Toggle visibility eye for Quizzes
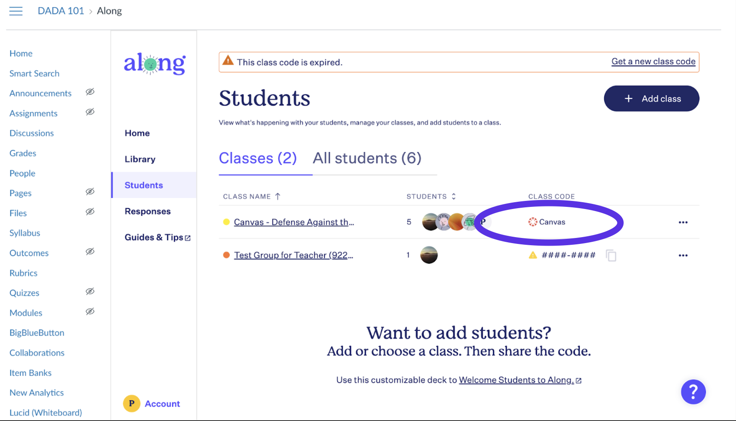736x421 pixels. [x=90, y=292]
